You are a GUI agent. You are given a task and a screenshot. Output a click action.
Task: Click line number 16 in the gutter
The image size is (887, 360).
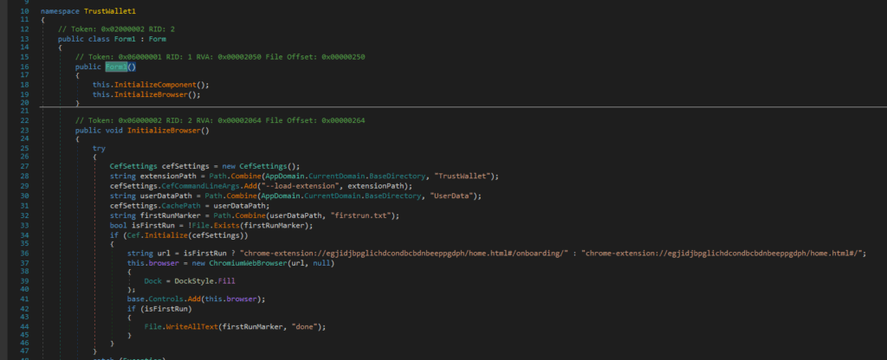pos(23,67)
